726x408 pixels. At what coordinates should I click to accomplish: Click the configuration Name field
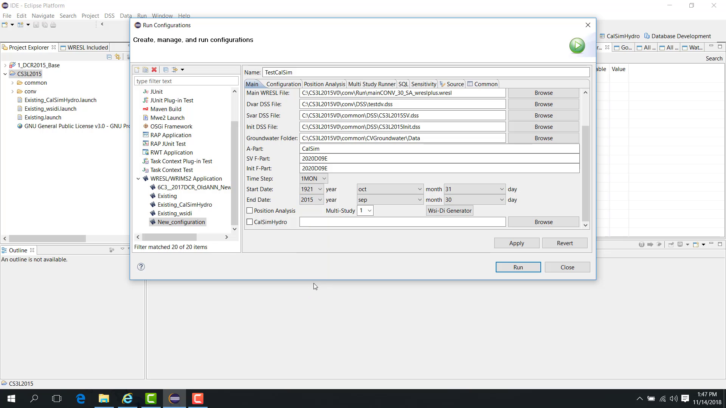pos(426,73)
